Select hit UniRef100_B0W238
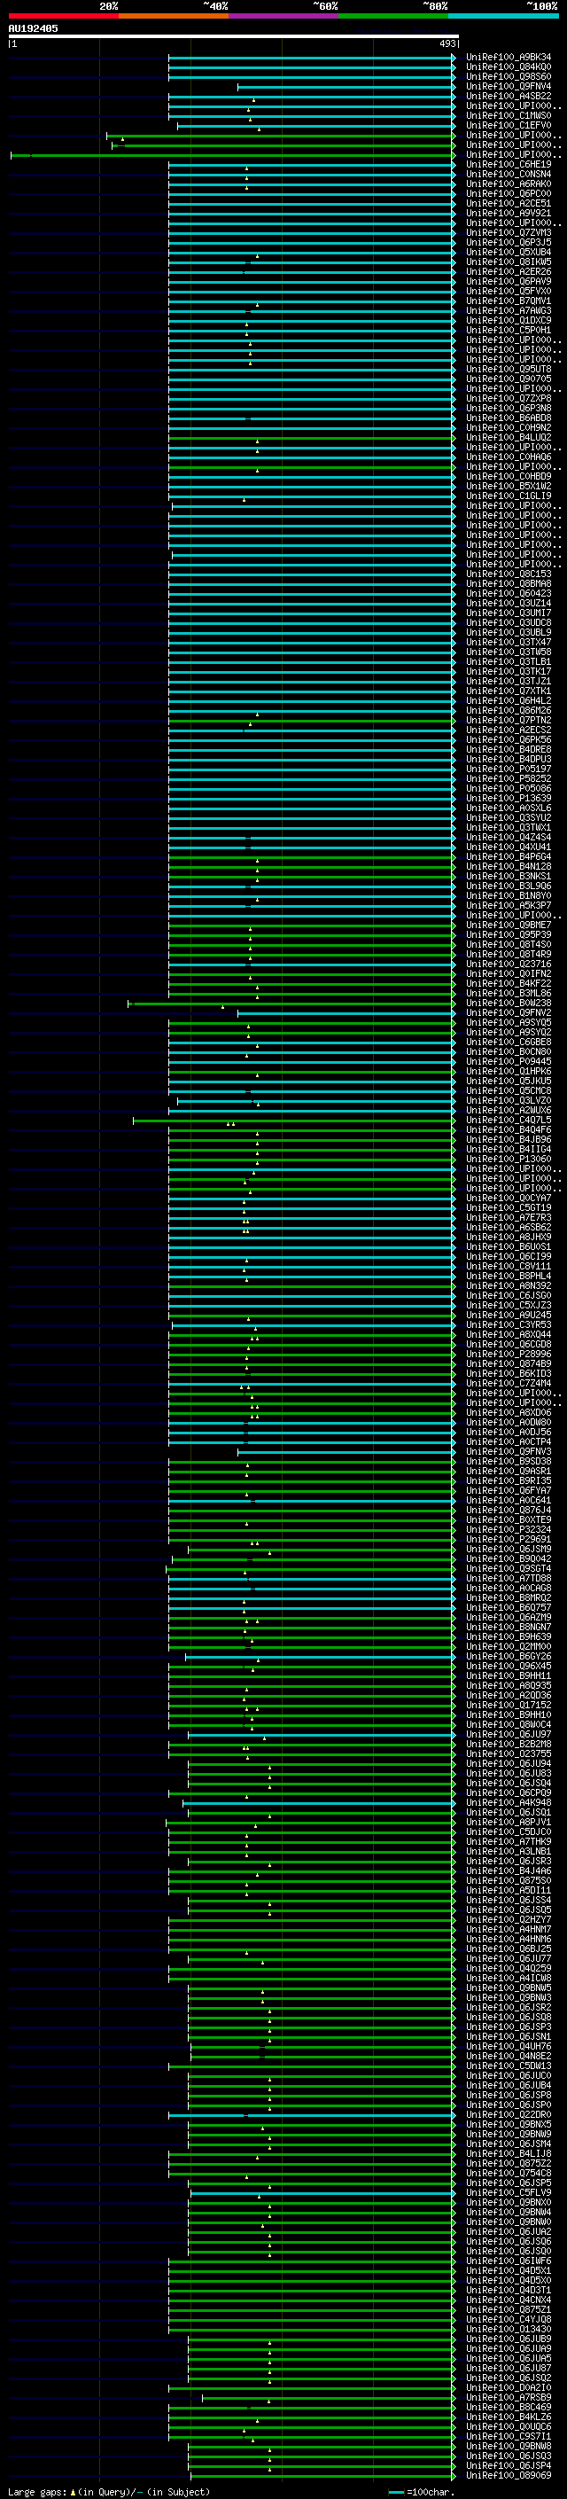The height and width of the screenshot is (2499, 567). [509, 1004]
